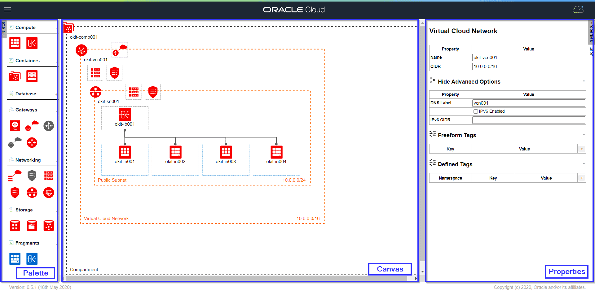Select the Load Balancer icon under Compute
The width and height of the screenshot is (595, 291).
(32, 43)
